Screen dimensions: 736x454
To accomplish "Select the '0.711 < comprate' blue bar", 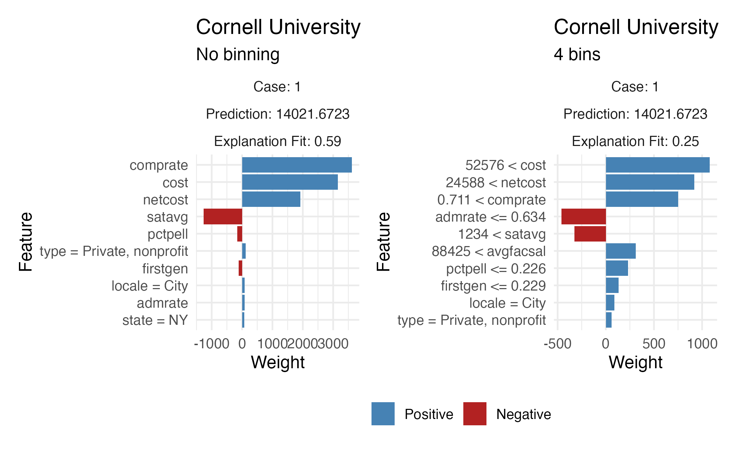I will pos(642,199).
